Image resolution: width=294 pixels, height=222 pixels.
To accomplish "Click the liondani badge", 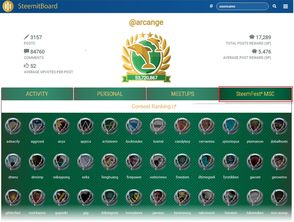I will pyautogui.click(x=231, y=198).
